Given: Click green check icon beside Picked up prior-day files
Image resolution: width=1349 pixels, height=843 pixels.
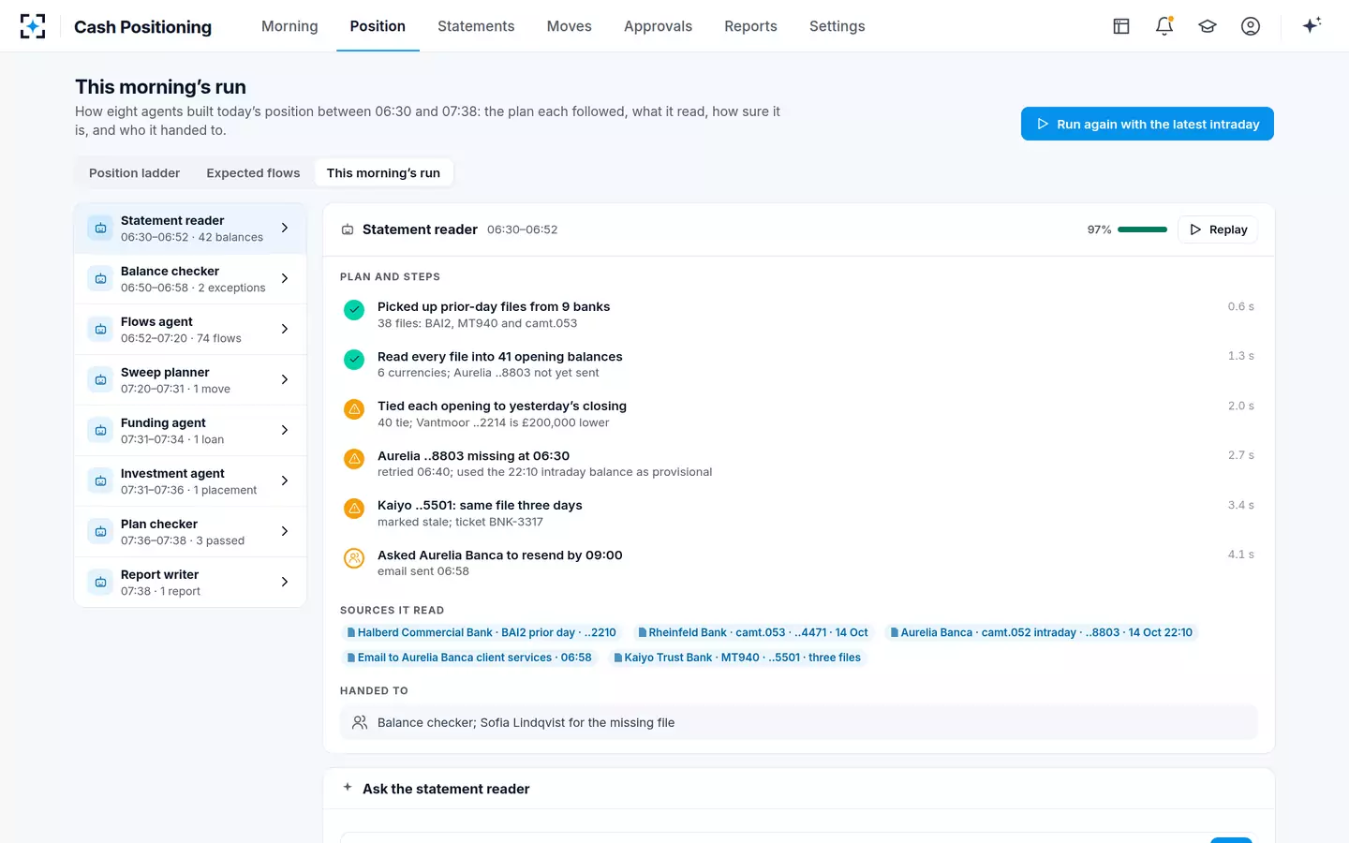Looking at the screenshot, I should coord(354,310).
